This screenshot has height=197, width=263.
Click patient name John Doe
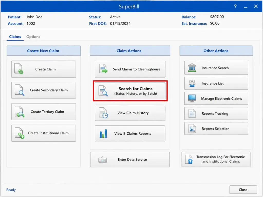pyautogui.click(x=34, y=17)
